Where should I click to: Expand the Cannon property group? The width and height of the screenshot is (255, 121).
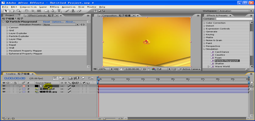(x=7, y=28)
